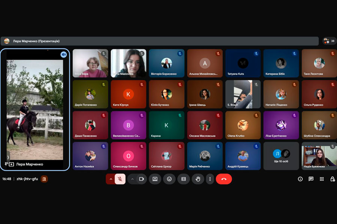The height and width of the screenshot is (224, 337).
Task: Click muted mic icon on Катя Юрчук tile
Action: (x=142, y=84)
